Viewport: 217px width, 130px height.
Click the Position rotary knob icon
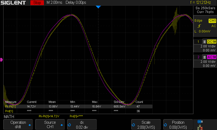[165, 125]
